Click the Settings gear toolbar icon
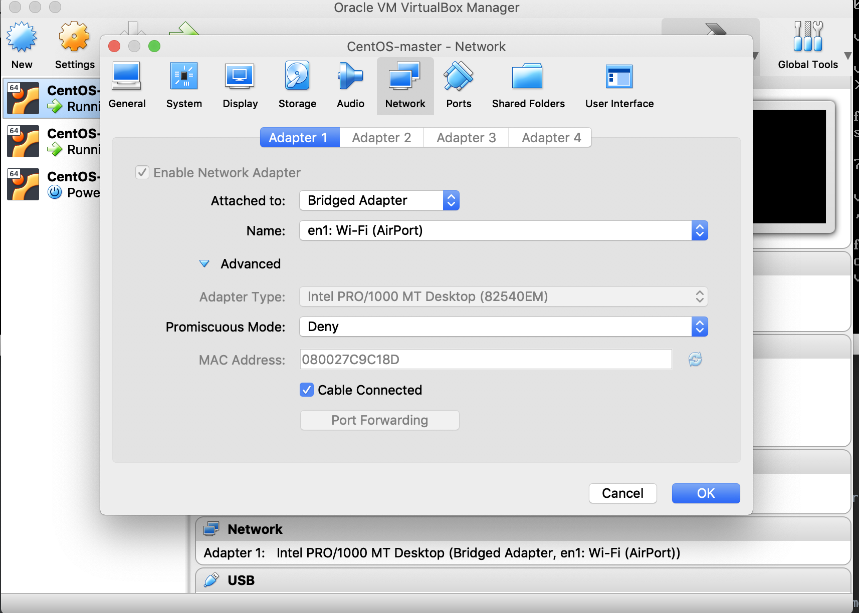This screenshot has height=613, width=859. pyautogui.click(x=75, y=37)
